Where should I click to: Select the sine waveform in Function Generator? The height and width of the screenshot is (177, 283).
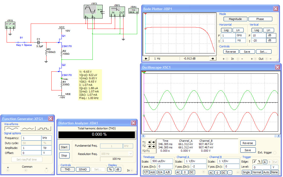click(x=12, y=129)
